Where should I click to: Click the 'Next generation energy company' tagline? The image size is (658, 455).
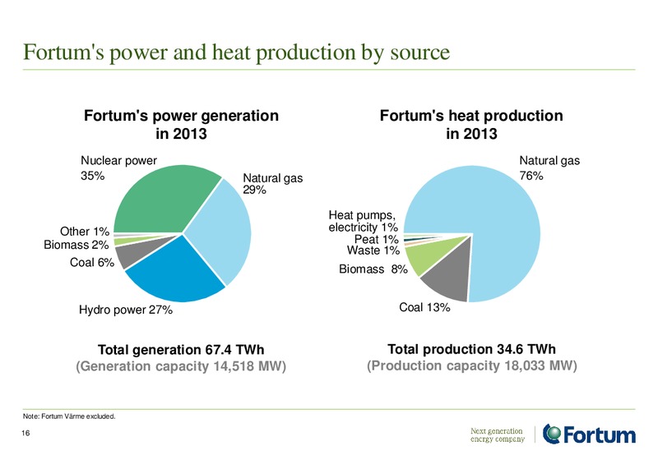498,435
